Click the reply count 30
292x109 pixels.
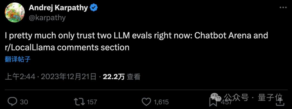[x=24, y=102]
